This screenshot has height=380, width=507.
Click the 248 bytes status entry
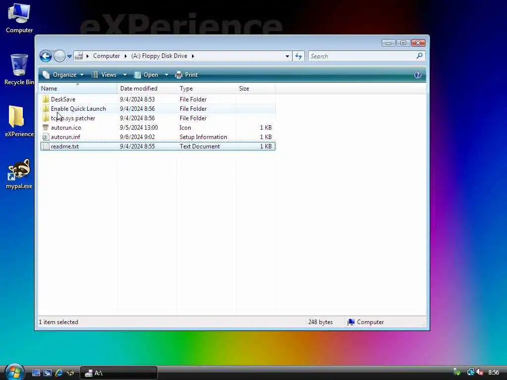coord(320,322)
